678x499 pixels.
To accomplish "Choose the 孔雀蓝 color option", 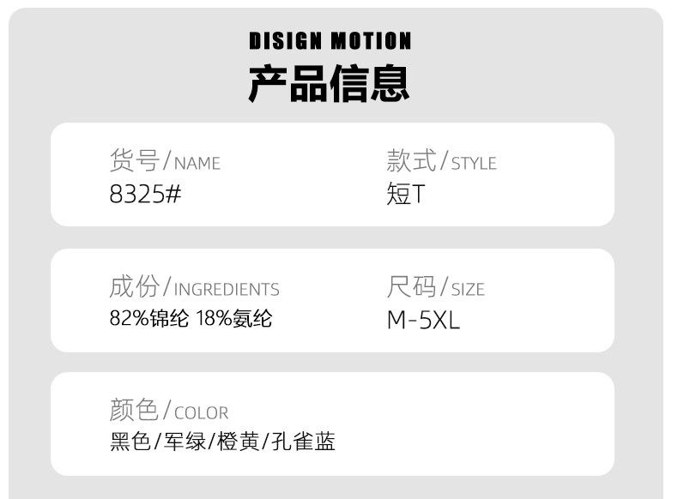I will [303, 442].
